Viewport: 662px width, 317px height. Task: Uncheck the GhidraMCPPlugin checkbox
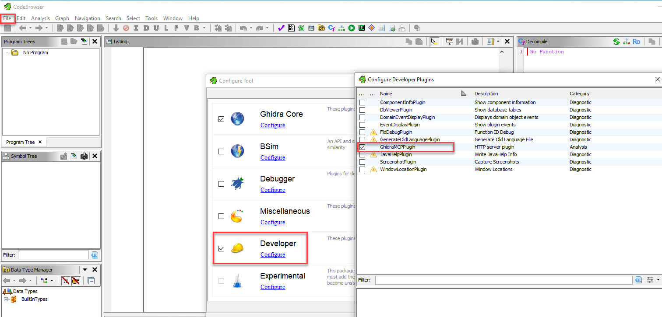362,147
